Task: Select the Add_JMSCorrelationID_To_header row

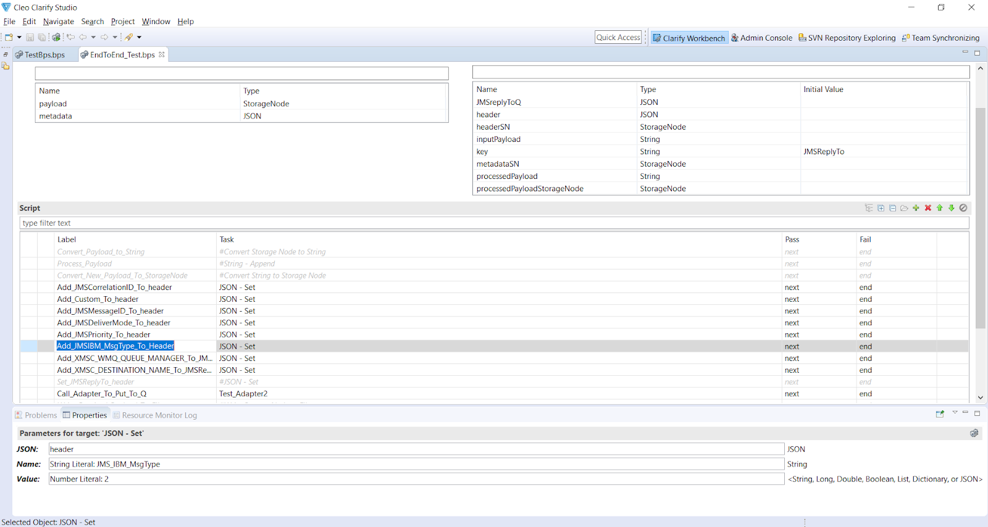Action: pos(494,288)
